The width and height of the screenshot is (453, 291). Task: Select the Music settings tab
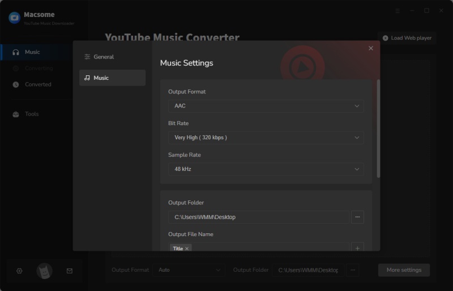click(112, 78)
